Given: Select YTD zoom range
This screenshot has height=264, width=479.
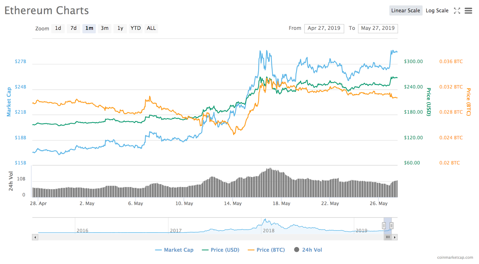Looking at the screenshot, I should (x=136, y=28).
